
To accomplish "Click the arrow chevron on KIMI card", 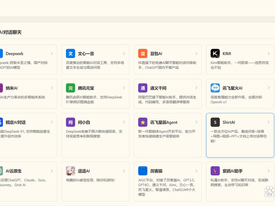I will pyautogui.click(x=268, y=54).
